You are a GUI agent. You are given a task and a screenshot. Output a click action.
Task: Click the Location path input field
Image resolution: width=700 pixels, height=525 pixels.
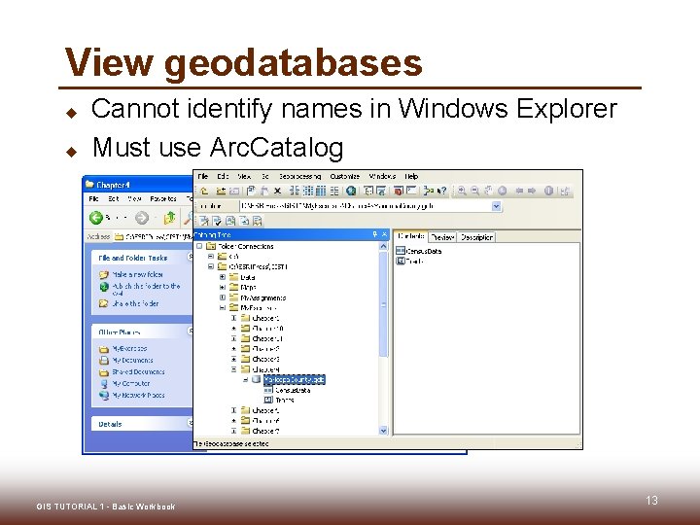366,206
